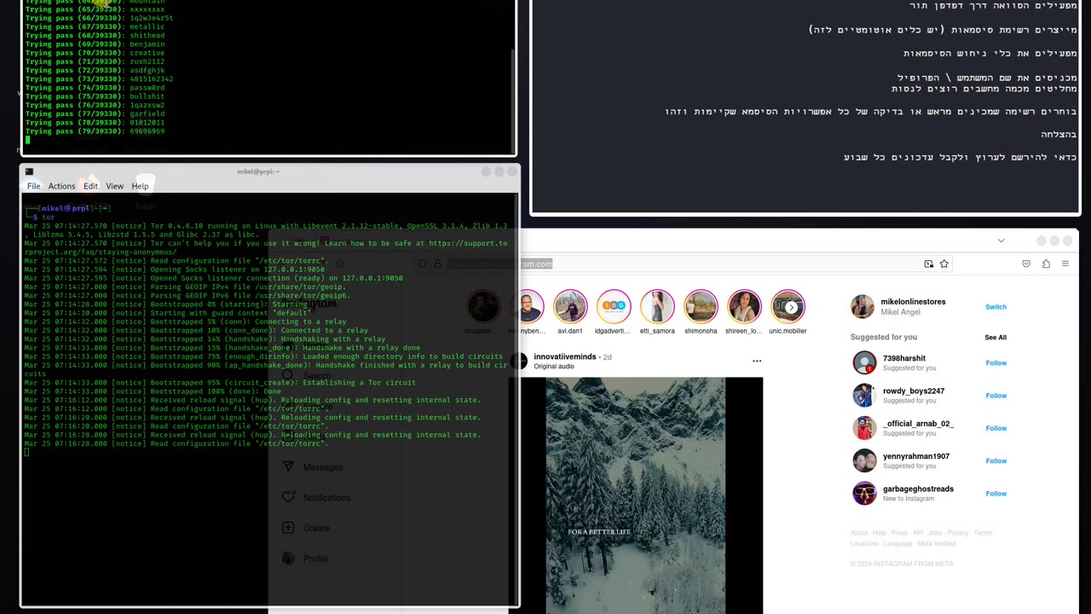Screen dimensions: 1091x614
Task: Follow 7398harshit
Action: [996, 363]
